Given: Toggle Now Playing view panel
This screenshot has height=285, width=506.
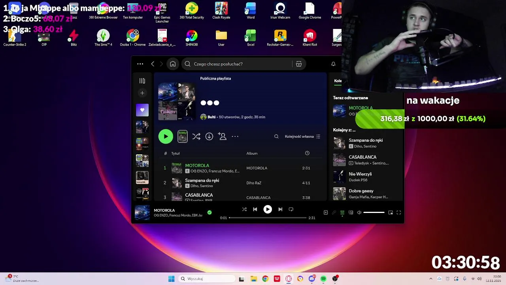Looking at the screenshot, I should click(x=326, y=213).
